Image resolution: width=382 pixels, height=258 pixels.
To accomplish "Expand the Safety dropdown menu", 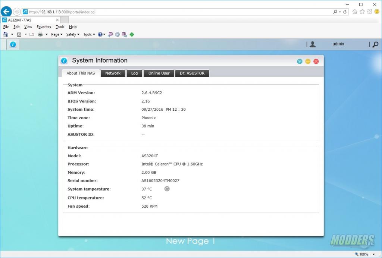I will [73, 34].
